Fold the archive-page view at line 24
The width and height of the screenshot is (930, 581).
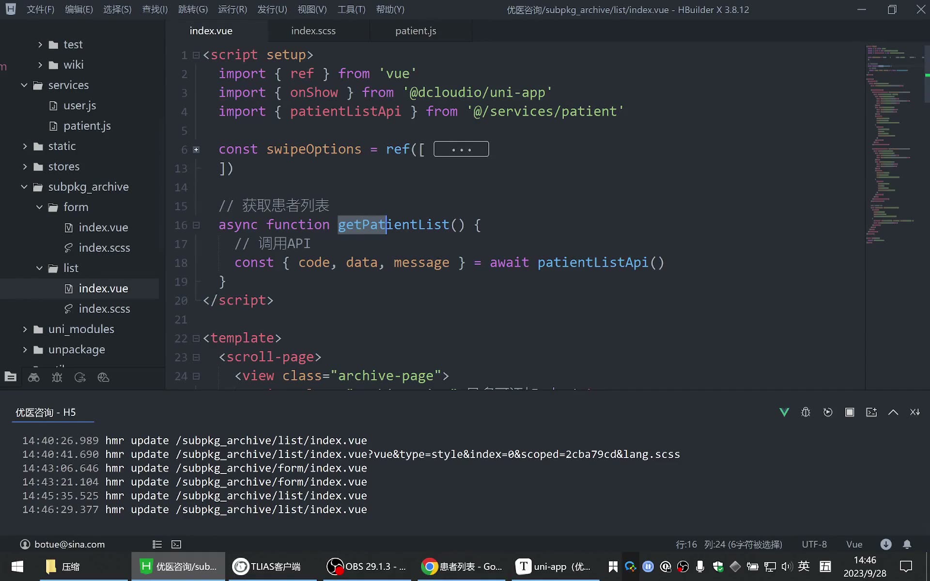point(196,376)
